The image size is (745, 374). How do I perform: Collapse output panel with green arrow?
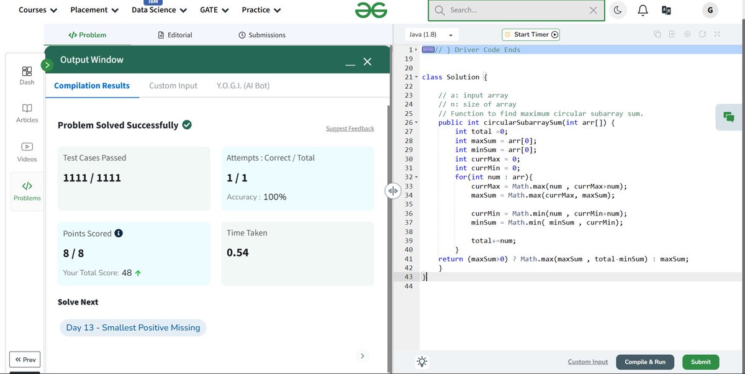[x=47, y=65]
